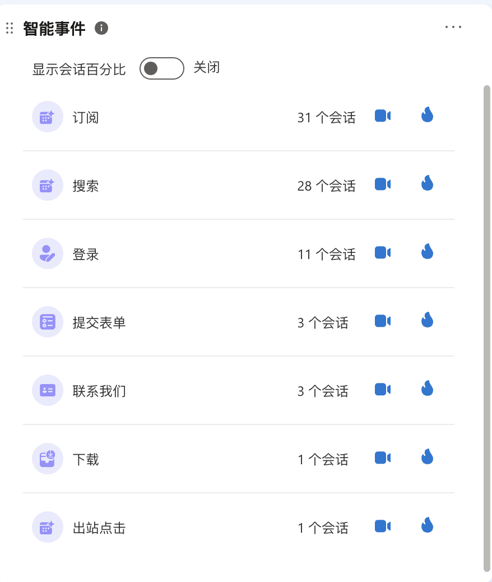Open recordings for 下载 event
492x582 pixels.
click(383, 458)
